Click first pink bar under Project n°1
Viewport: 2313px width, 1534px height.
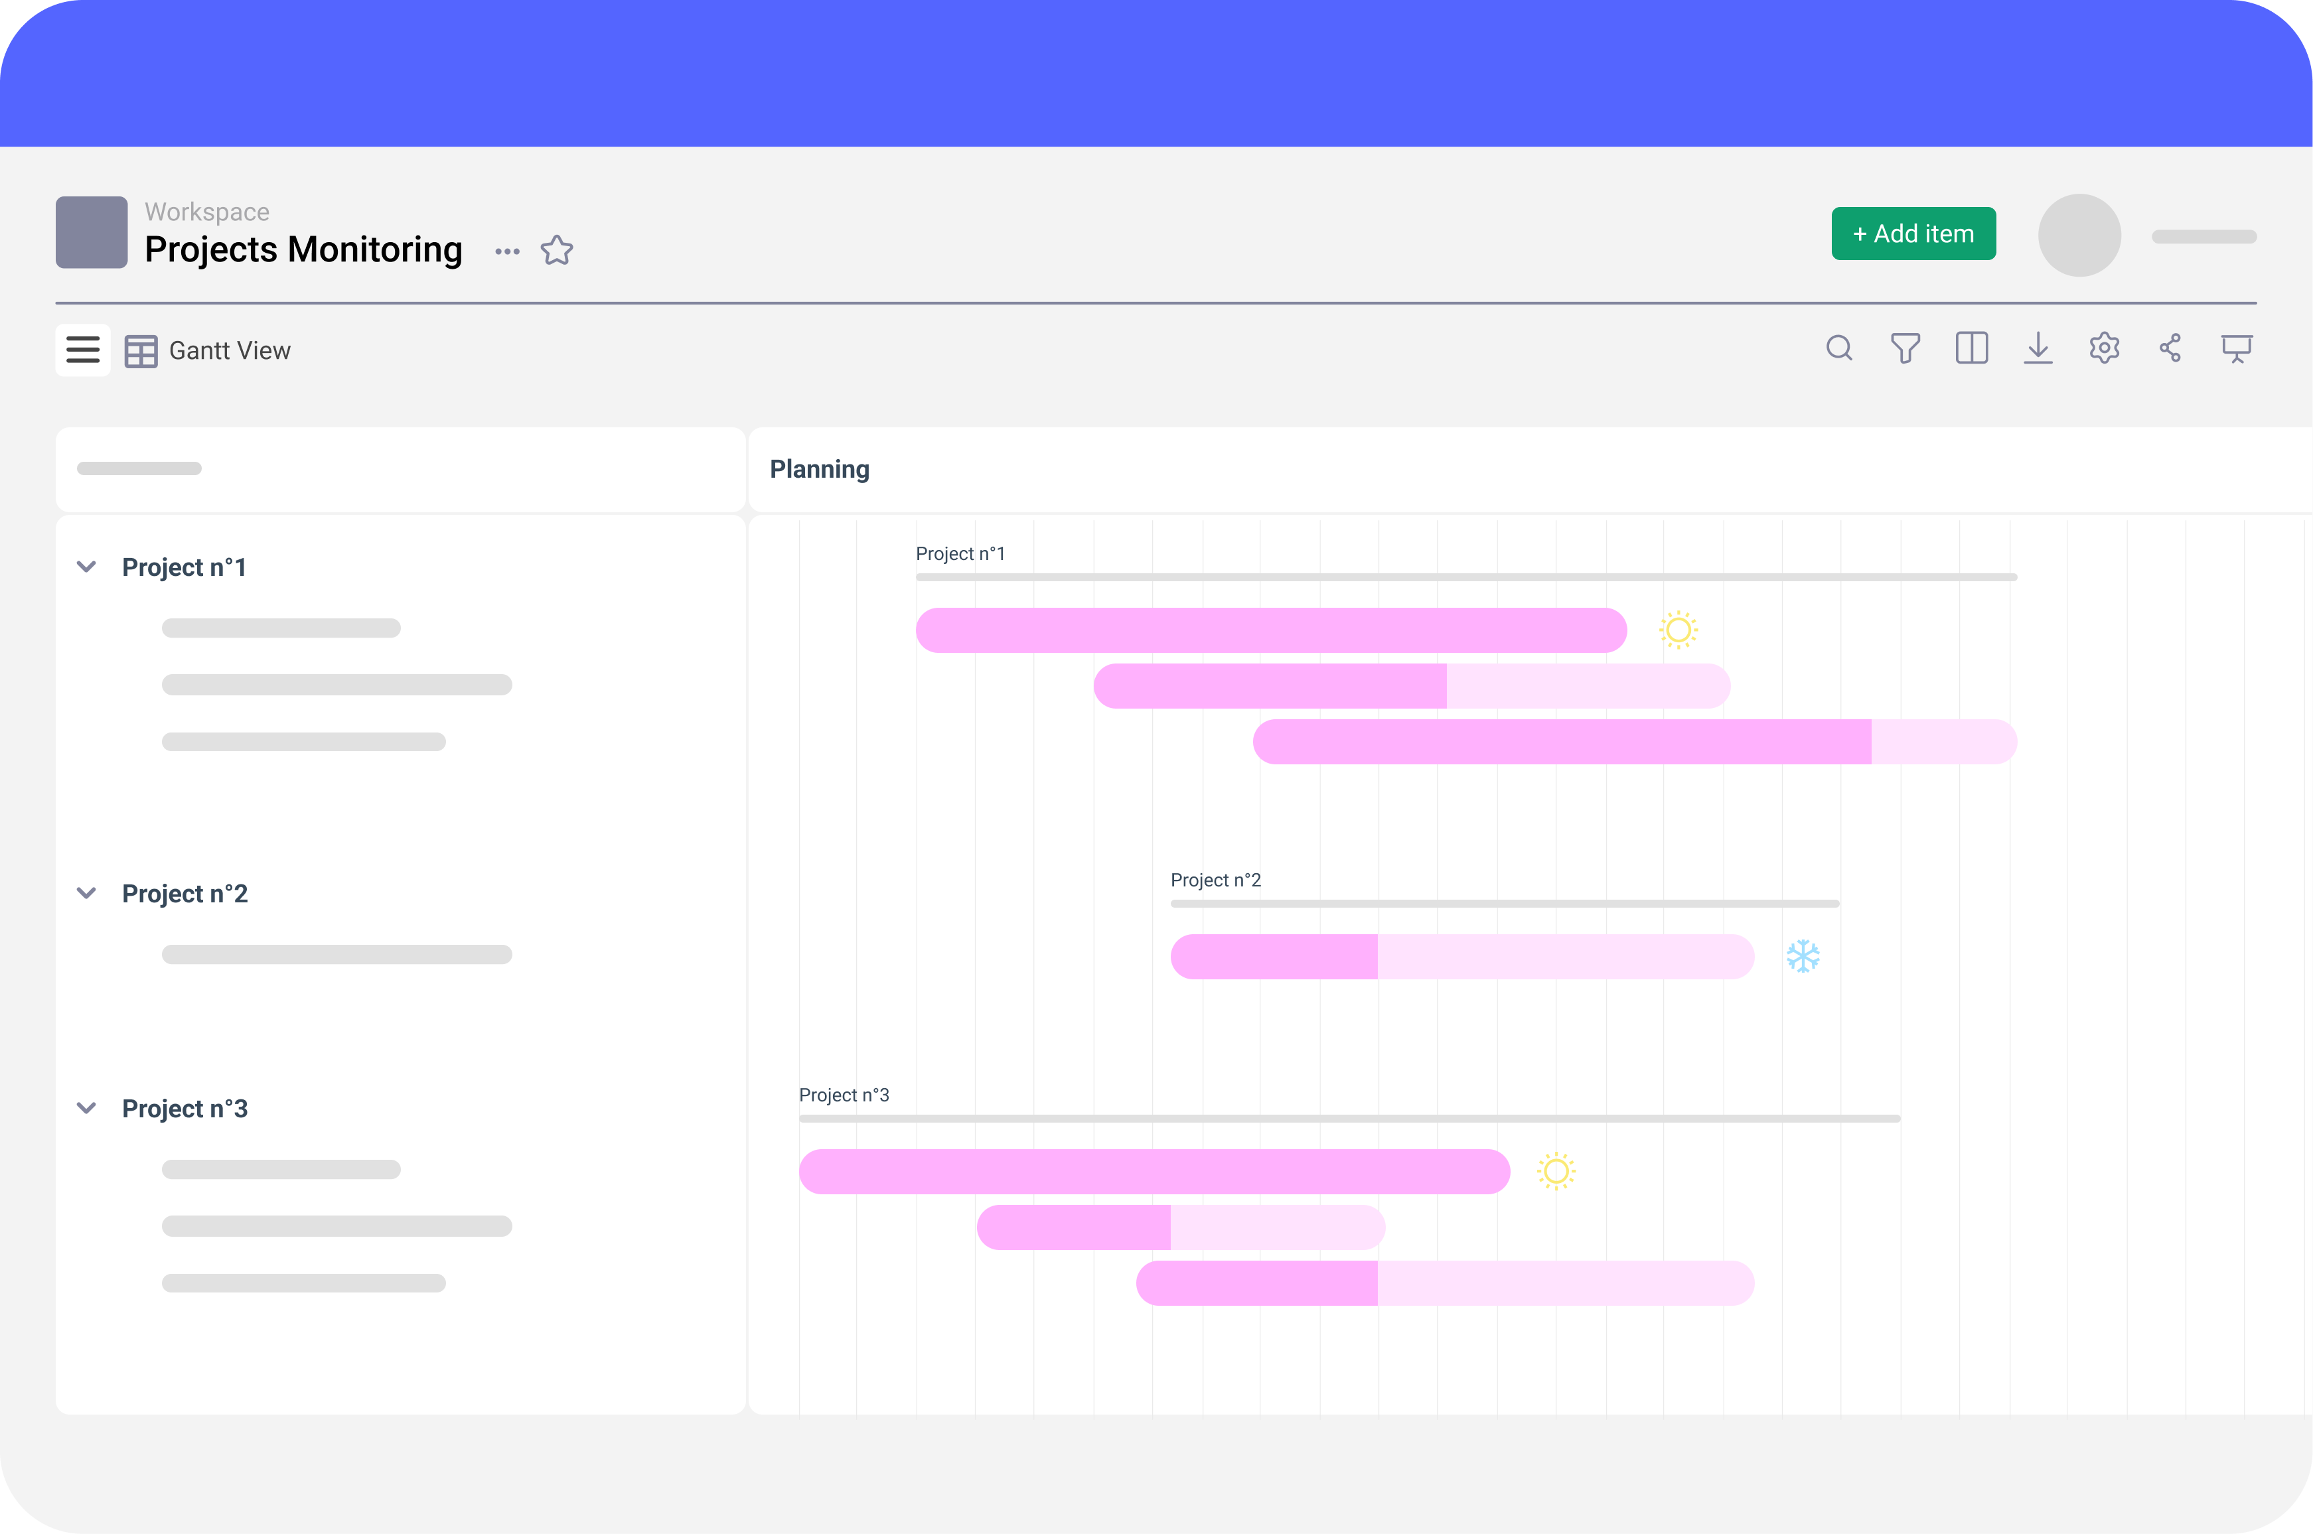(x=1270, y=630)
